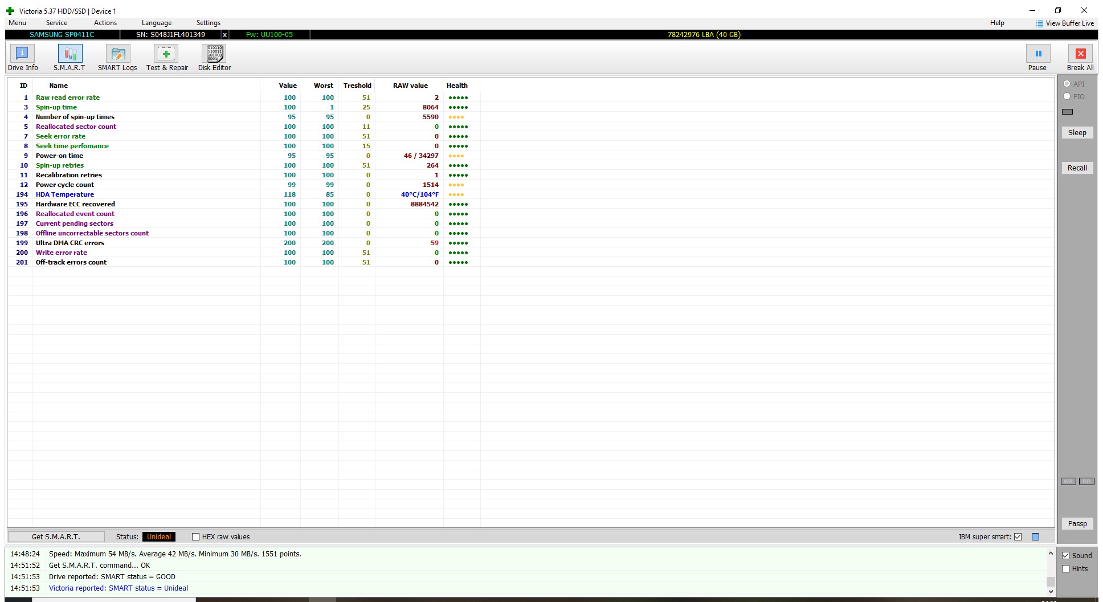The image size is (1103, 602).
Task: Click the Recall button
Action: 1077,168
